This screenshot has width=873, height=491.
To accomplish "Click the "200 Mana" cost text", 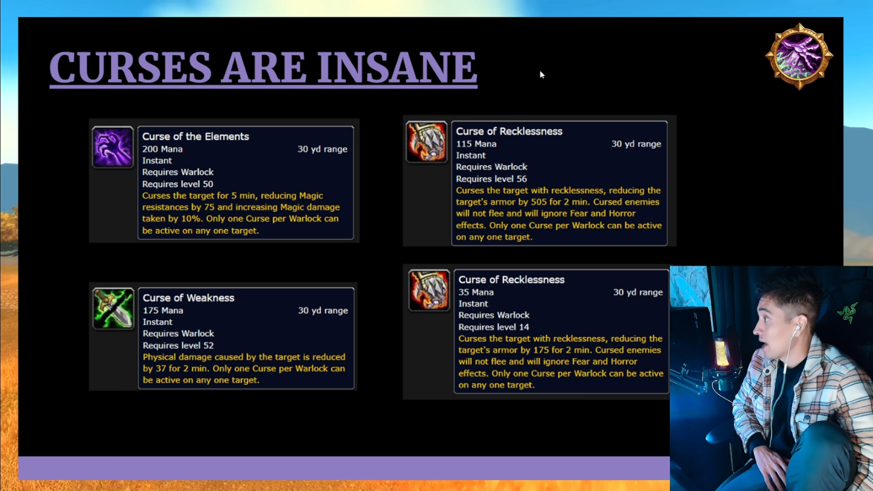I will [x=162, y=149].
